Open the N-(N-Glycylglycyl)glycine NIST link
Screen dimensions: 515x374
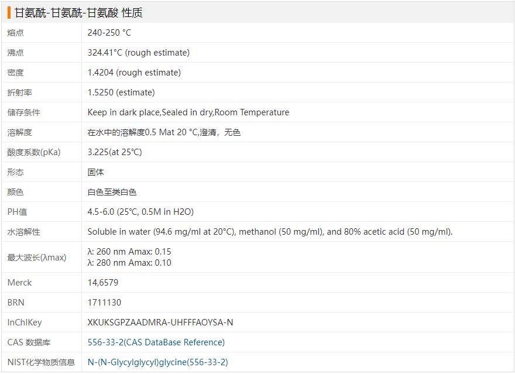click(157, 362)
